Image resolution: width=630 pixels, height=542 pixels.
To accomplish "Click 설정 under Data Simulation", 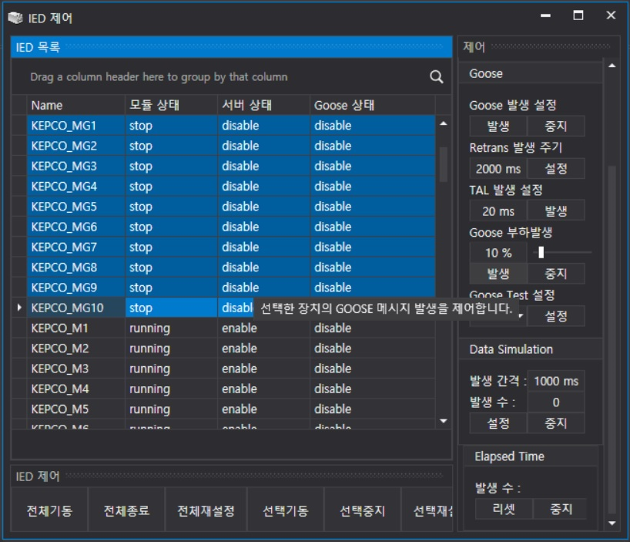I will tap(498, 423).
